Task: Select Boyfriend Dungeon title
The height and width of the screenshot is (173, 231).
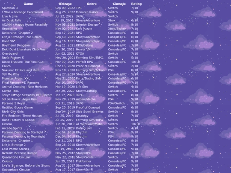Action: pyautogui.click(x=16, y=45)
